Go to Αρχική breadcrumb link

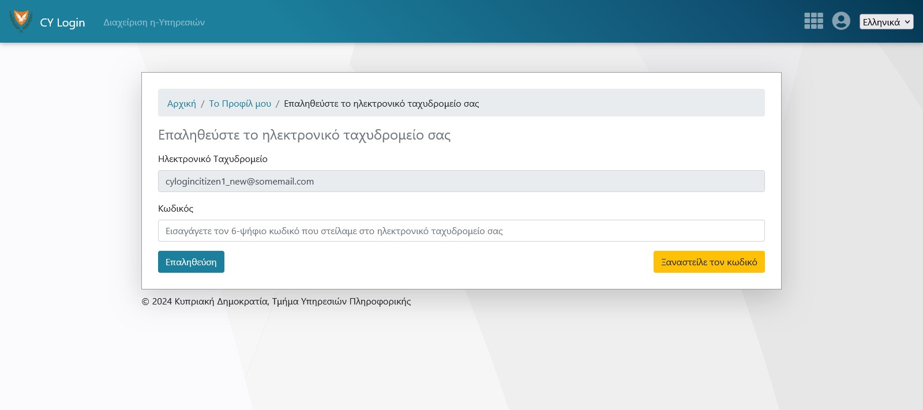tap(182, 104)
